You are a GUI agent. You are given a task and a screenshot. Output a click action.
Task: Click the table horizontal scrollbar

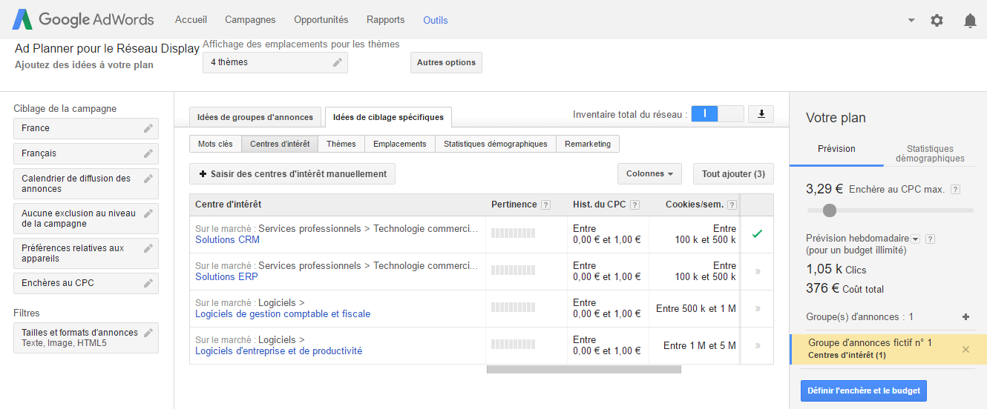click(583, 369)
